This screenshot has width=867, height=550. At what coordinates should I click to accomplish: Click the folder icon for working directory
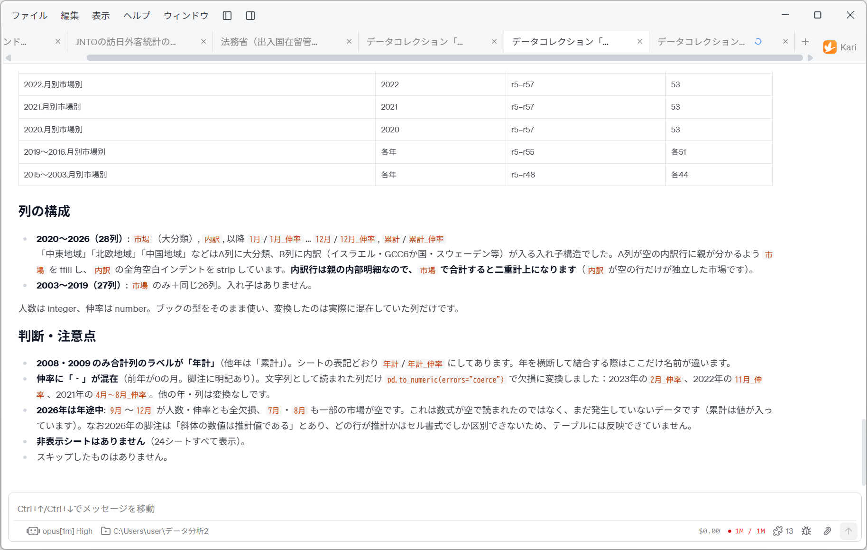point(106,531)
